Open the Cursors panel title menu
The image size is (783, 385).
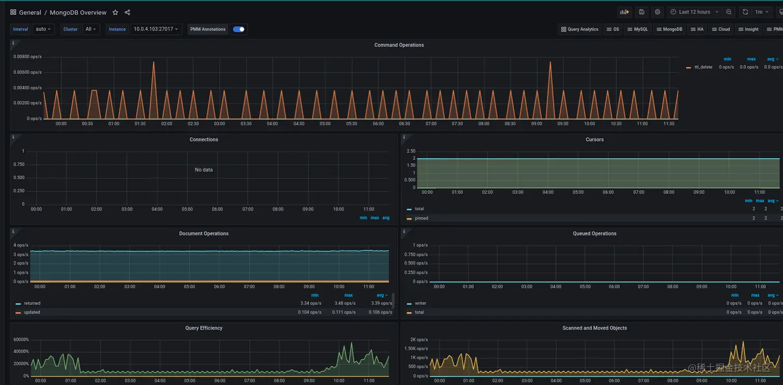click(x=594, y=140)
